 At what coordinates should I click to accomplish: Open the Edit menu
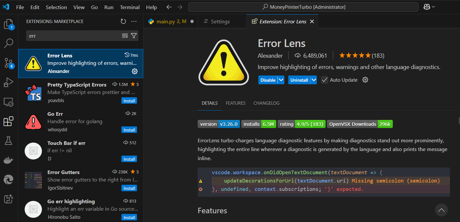(35, 7)
